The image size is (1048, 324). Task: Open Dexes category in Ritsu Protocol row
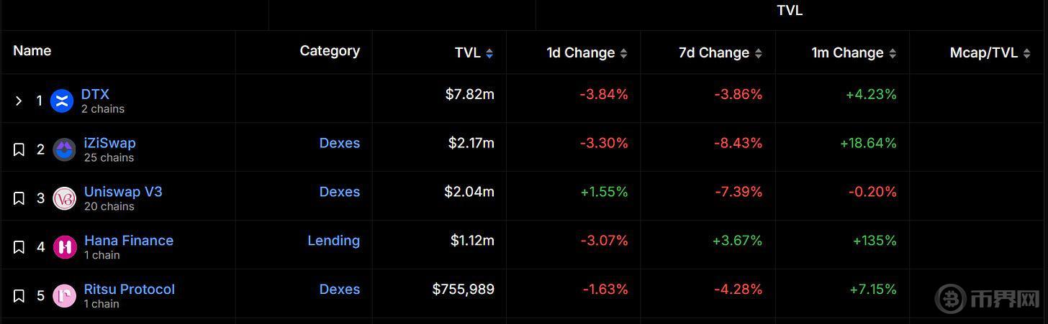(339, 290)
